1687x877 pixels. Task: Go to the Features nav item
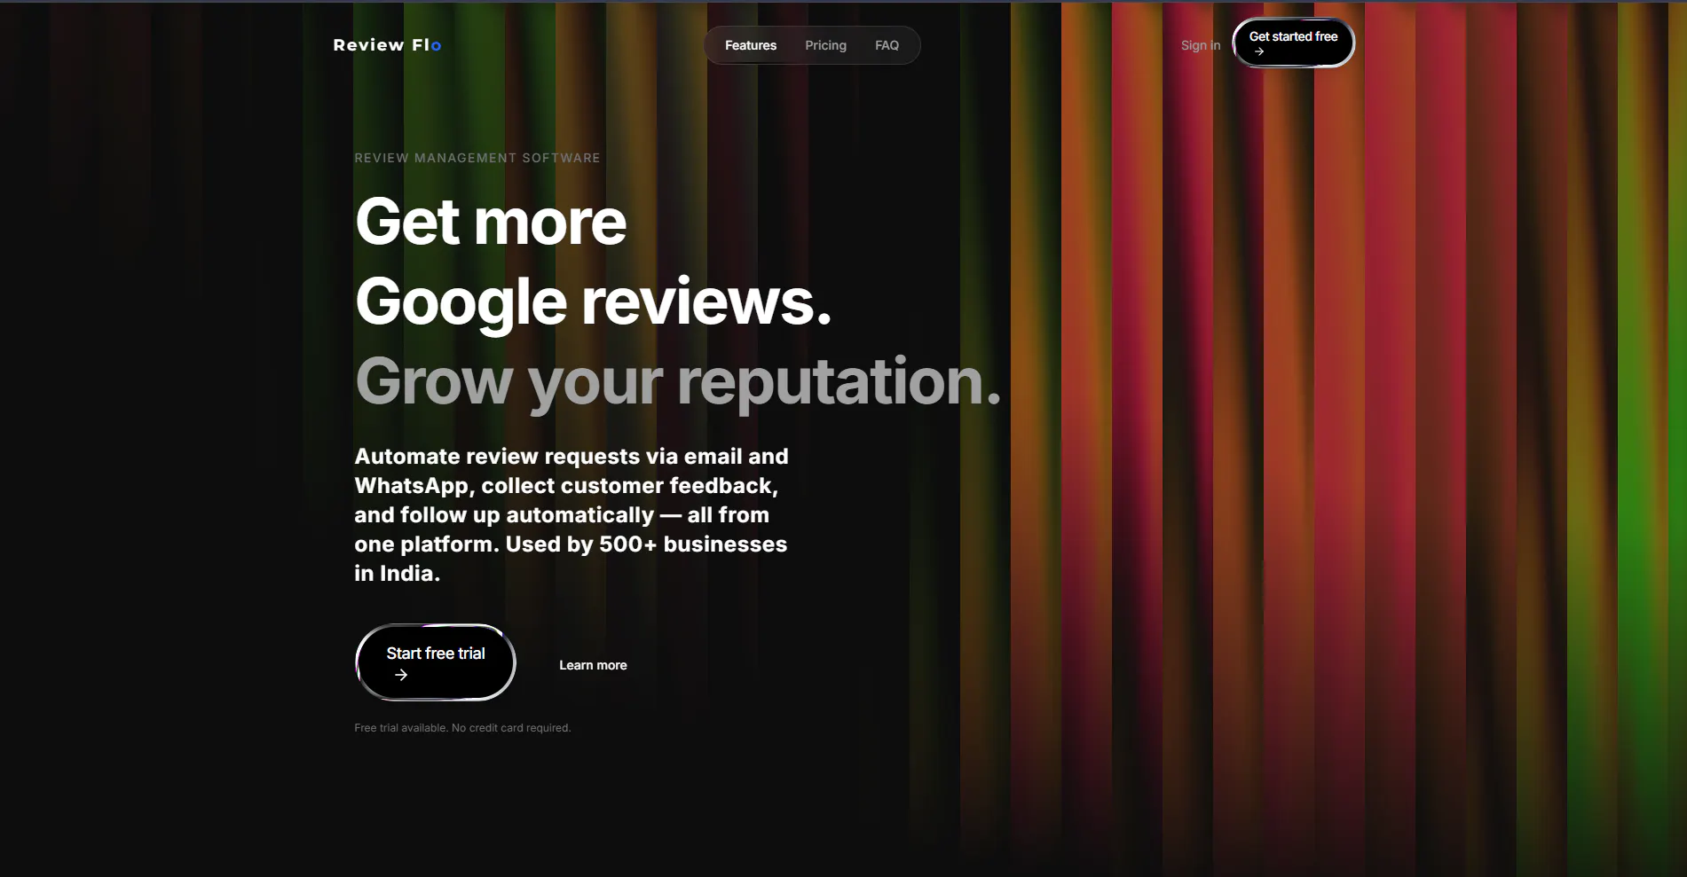[x=751, y=45]
